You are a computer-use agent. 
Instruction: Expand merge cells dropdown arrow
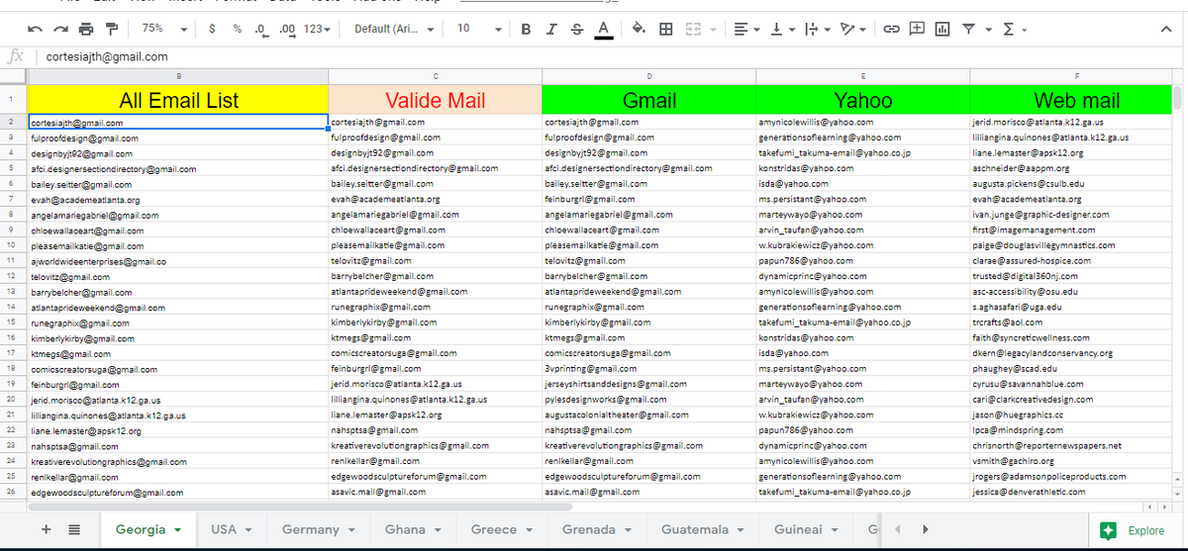(x=715, y=29)
